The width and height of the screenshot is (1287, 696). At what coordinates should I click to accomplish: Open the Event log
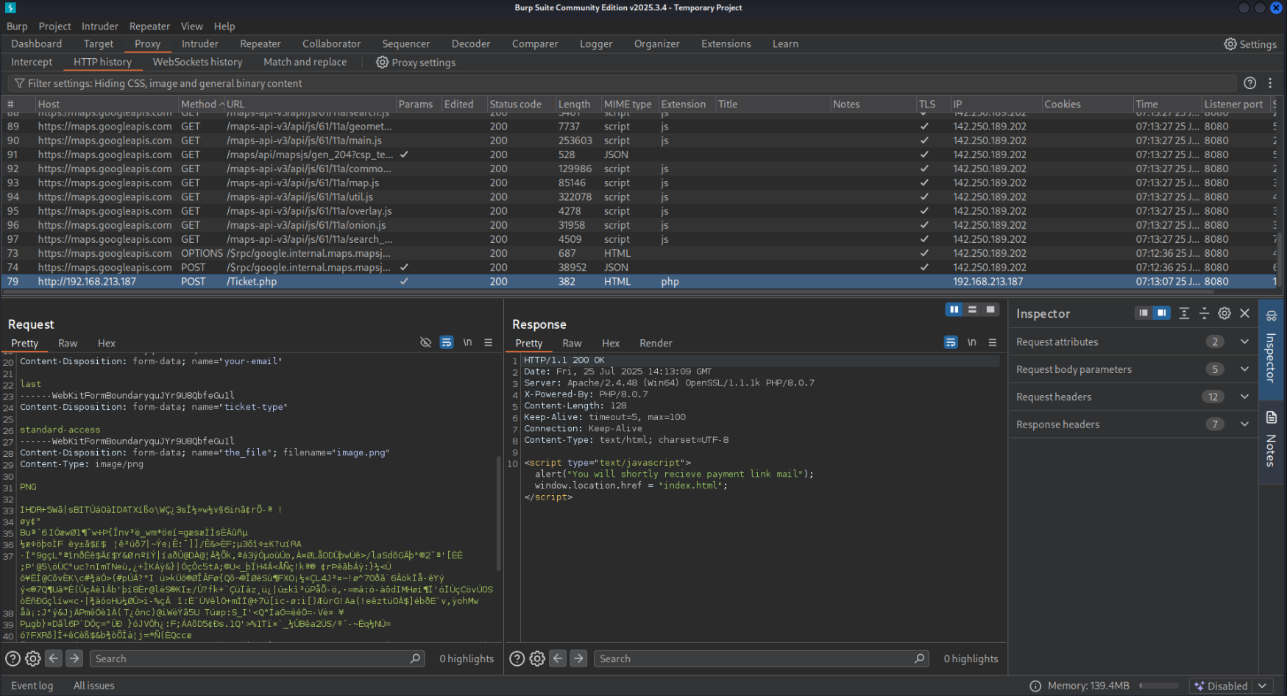point(32,686)
